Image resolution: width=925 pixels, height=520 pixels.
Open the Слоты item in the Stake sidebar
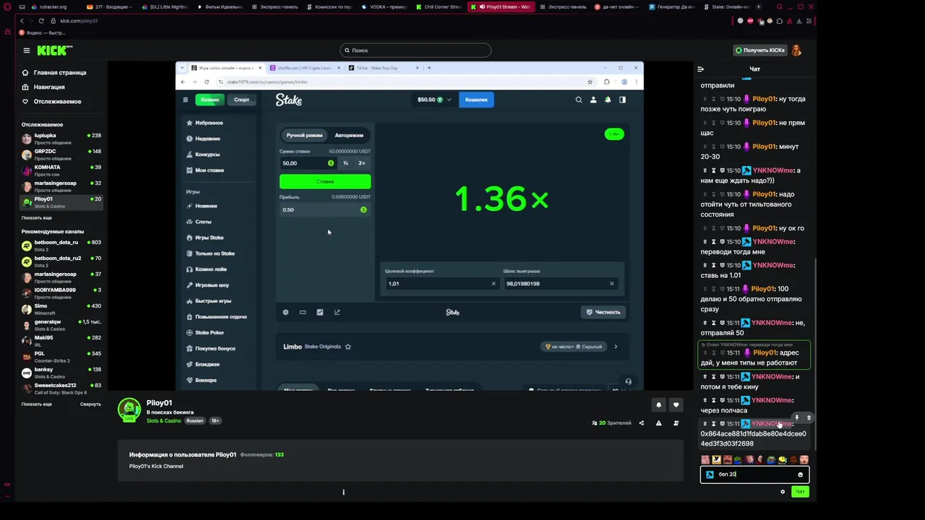[203, 222]
